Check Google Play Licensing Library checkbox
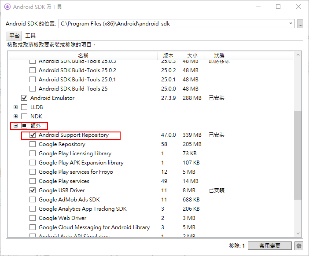The height and width of the screenshot is (256, 309). click(33, 153)
